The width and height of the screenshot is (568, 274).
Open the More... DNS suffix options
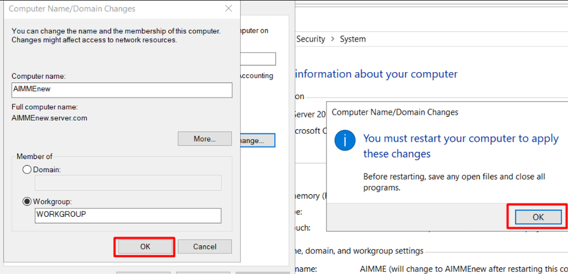click(x=205, y=139)
